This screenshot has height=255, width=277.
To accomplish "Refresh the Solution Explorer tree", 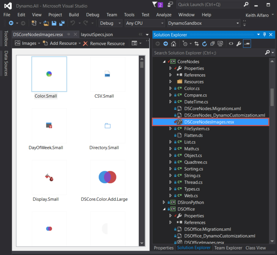I will 204,44.
